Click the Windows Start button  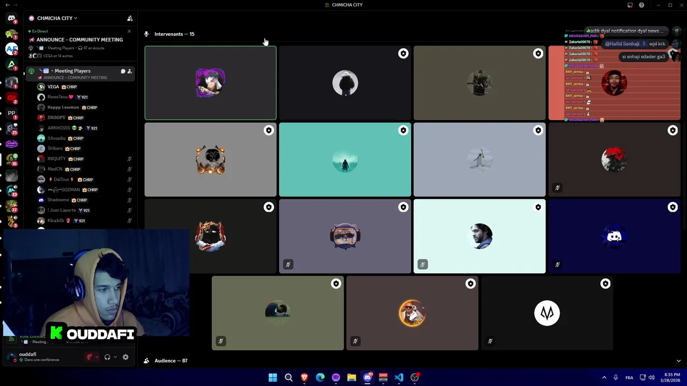tap(273, 377)
